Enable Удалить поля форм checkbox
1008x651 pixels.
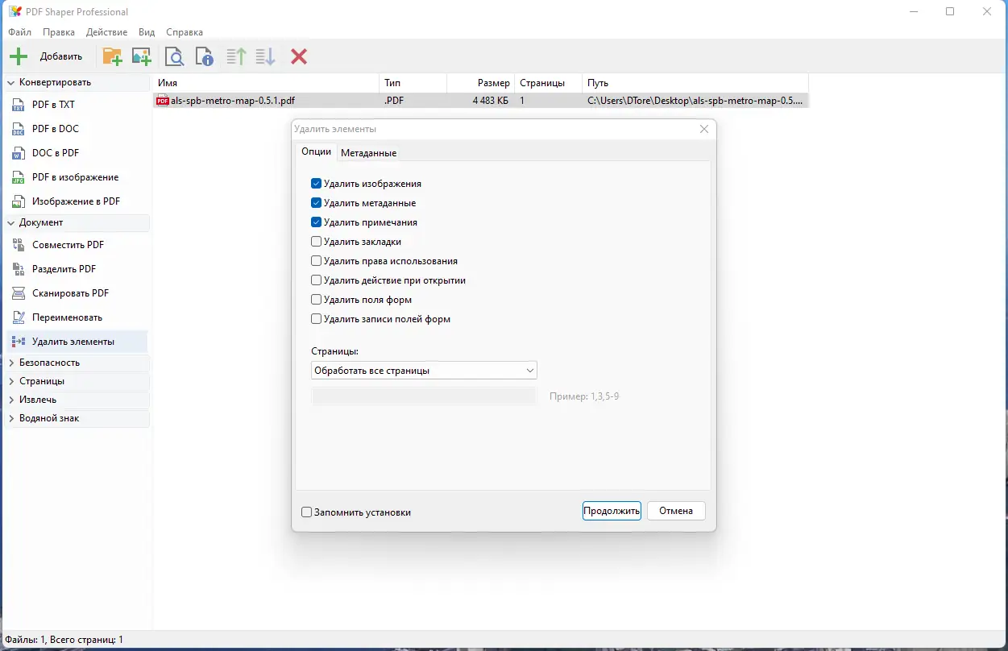pos(316,300)
